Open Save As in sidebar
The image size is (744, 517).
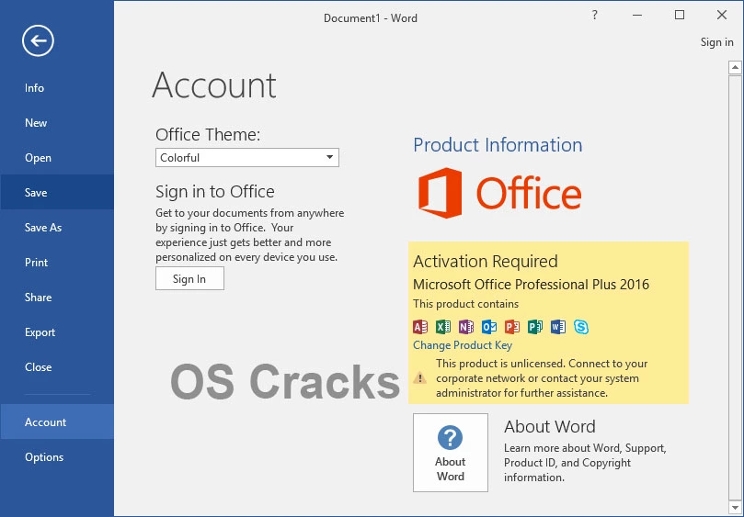[x=57, y=228]
